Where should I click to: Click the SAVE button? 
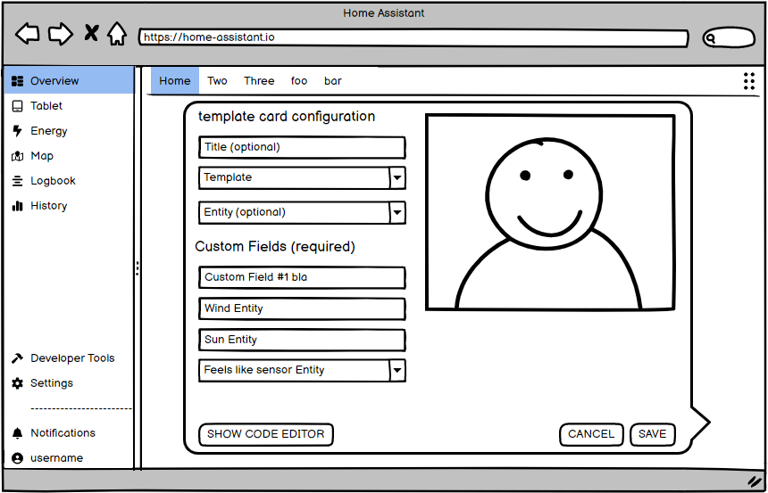[x=653, y=434]
